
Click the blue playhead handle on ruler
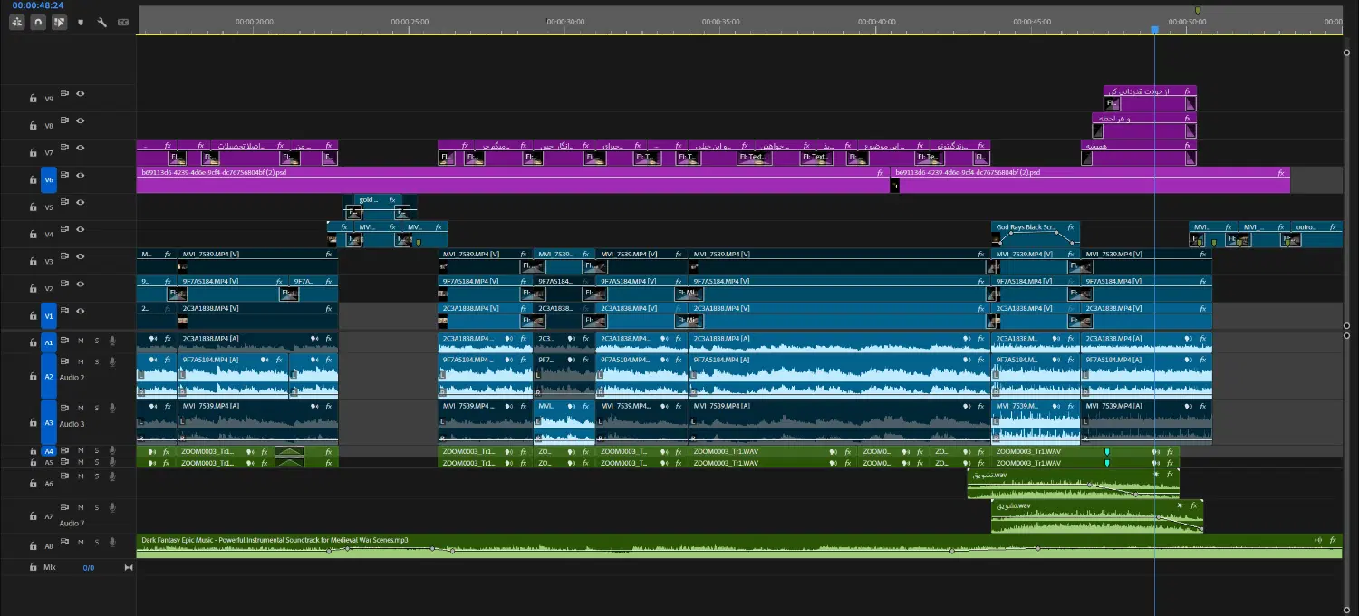click(x=1154, y=29)
